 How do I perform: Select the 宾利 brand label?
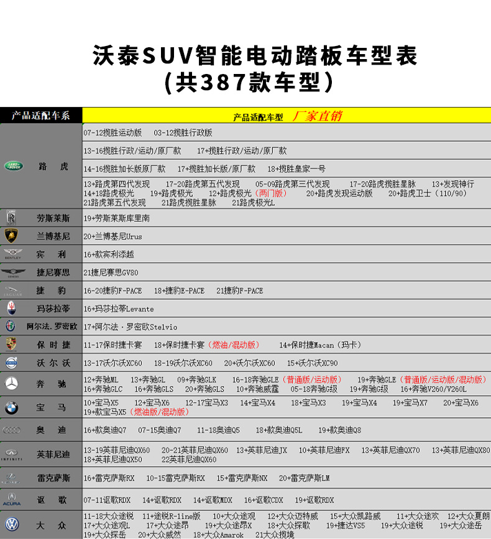point(51,254)
